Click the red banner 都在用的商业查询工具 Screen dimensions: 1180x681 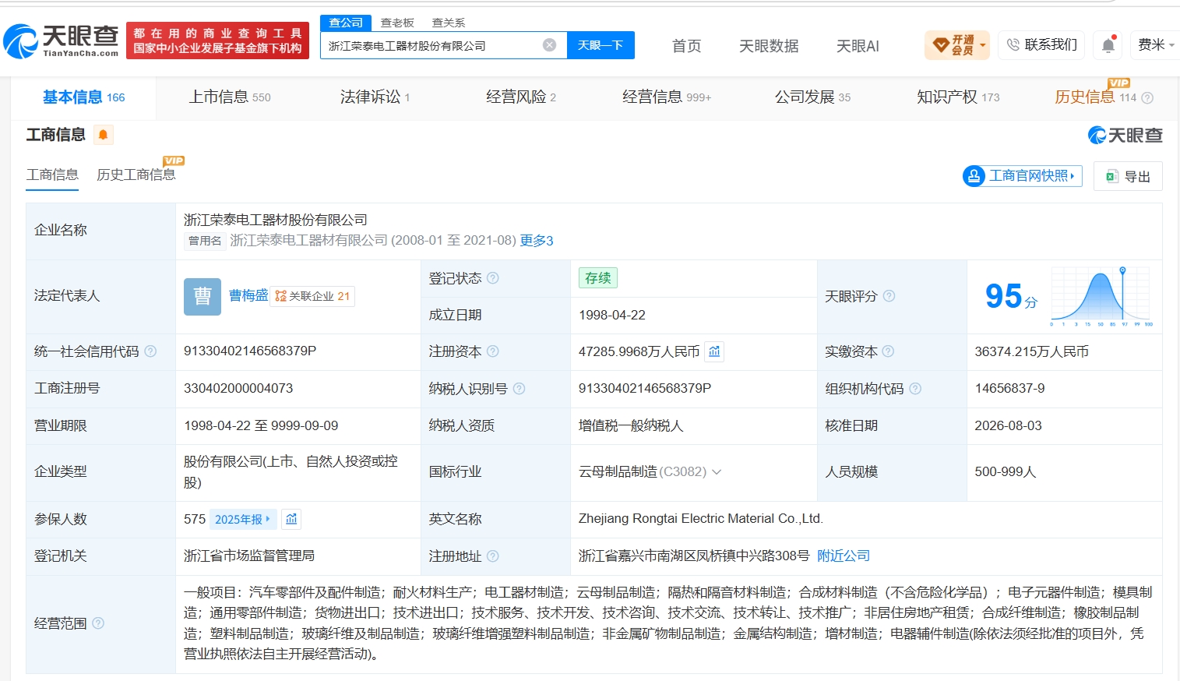pos(217,41)
